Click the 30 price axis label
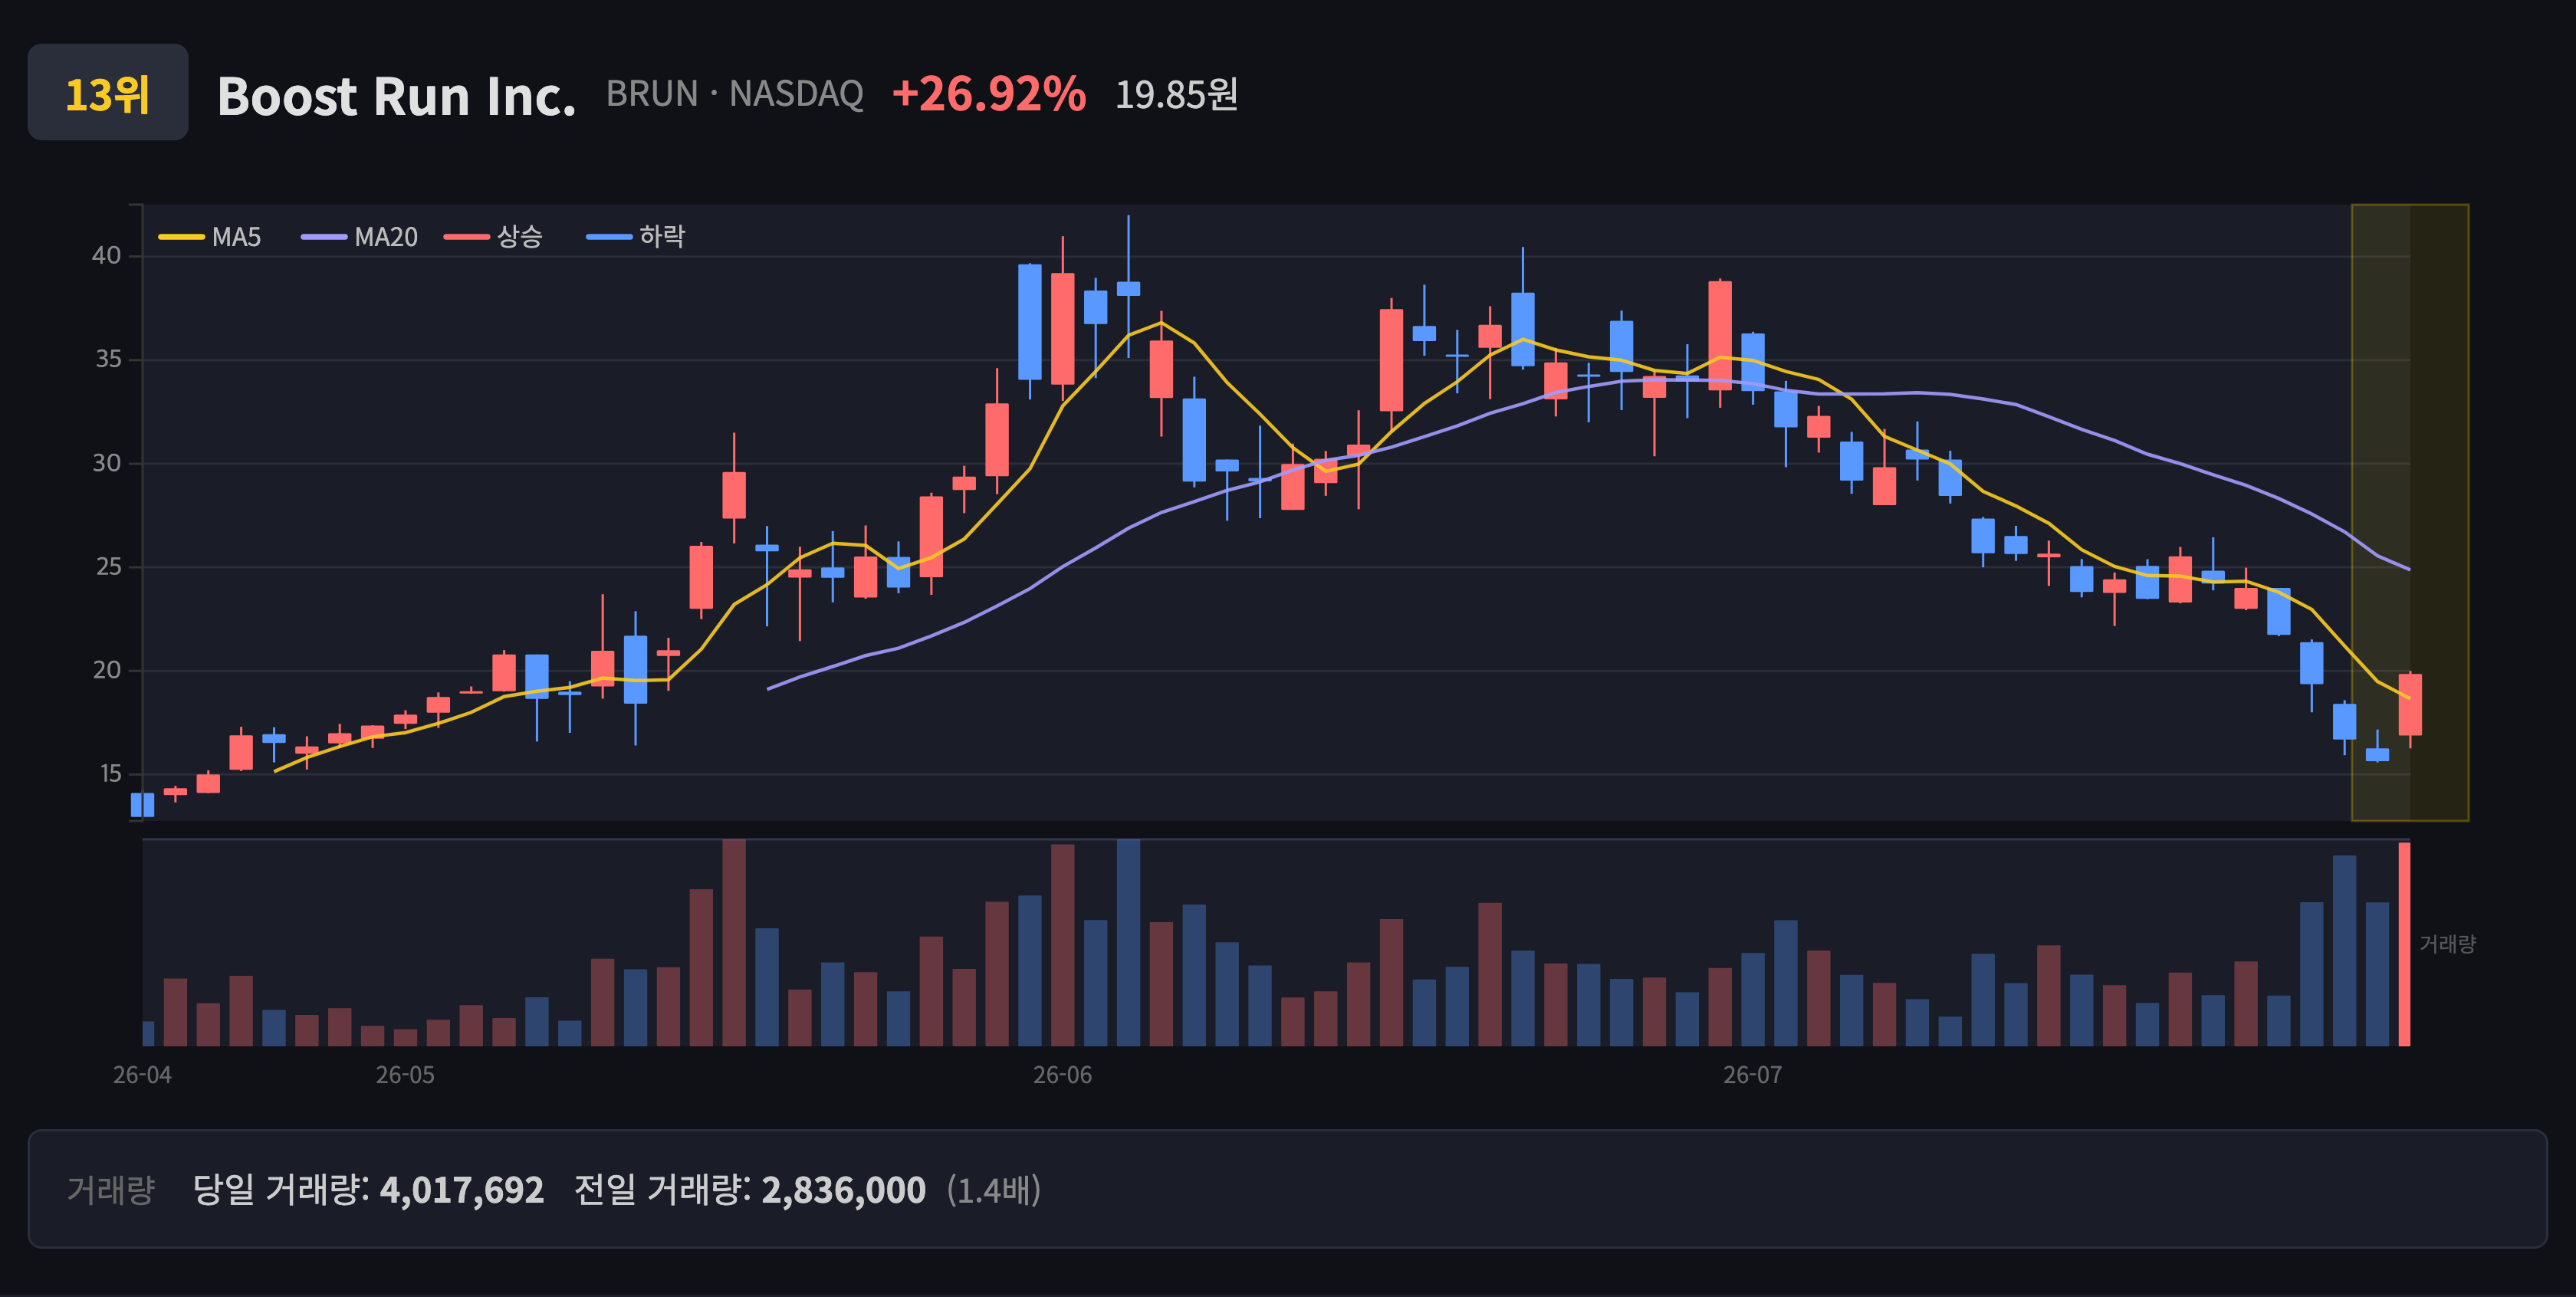 tap(106, 463)
